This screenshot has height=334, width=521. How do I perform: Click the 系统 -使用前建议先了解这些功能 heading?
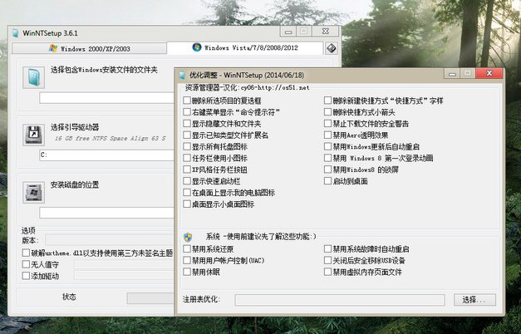[x=261, y=237]
